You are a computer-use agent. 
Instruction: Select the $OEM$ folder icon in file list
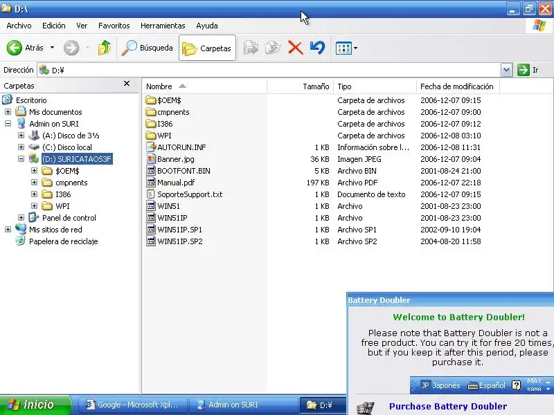(151, 100)
